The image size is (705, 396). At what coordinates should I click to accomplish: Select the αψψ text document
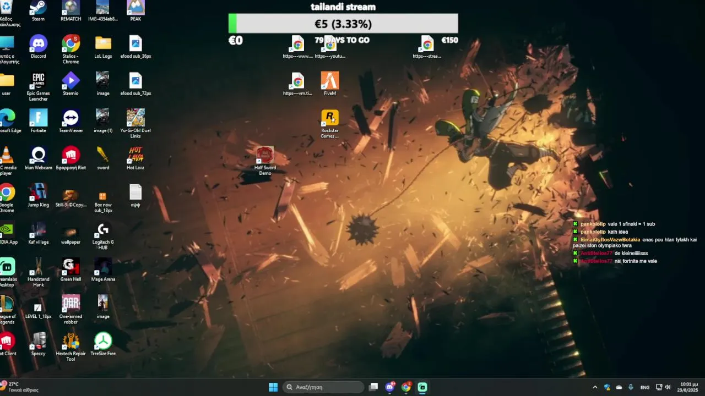click(x=135, y=195)
